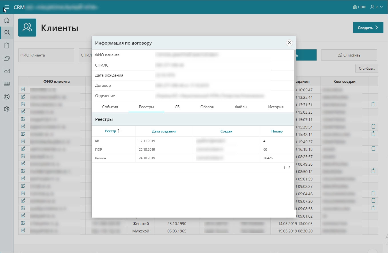Edit the client row created at 15:03:23
Viewport: 388px width, 253px height.
coord(23,112)
